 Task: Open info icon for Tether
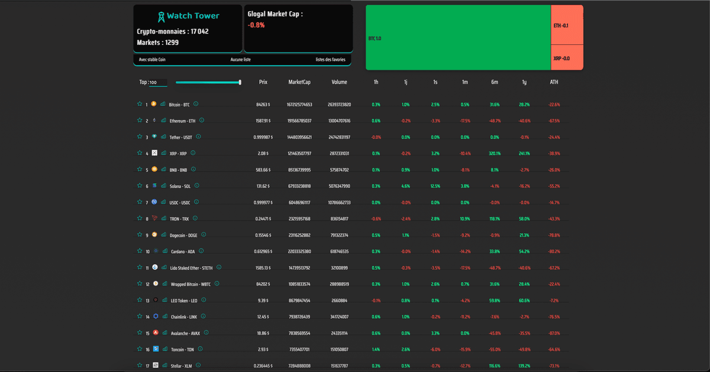[198, 137]
